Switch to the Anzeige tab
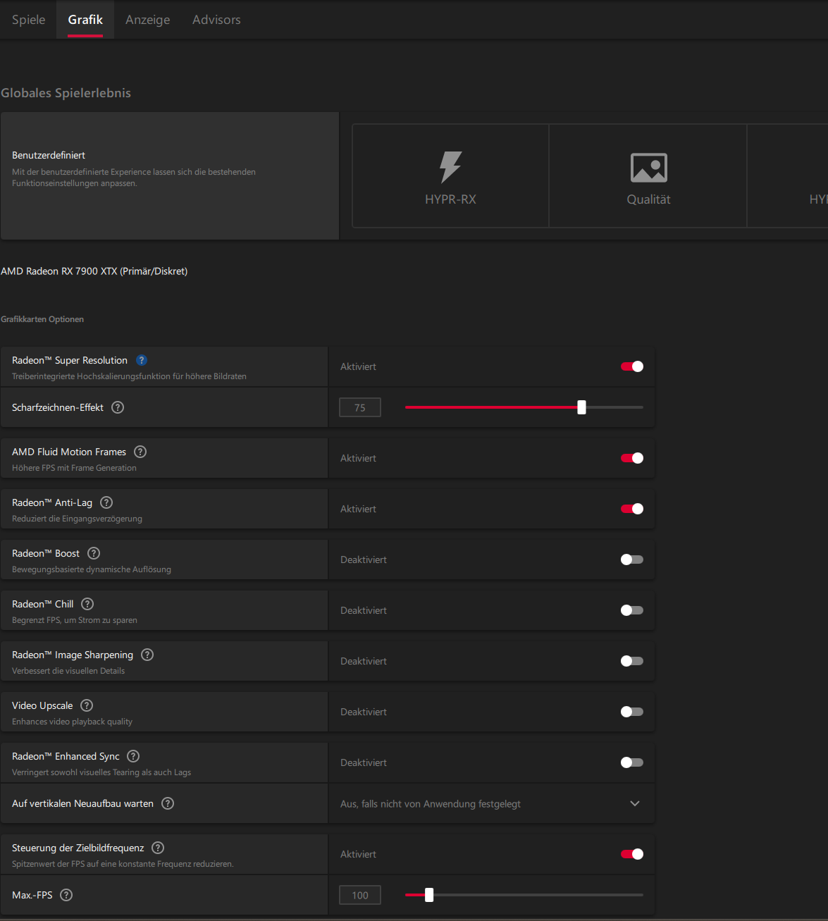 (x=147, y=20)
